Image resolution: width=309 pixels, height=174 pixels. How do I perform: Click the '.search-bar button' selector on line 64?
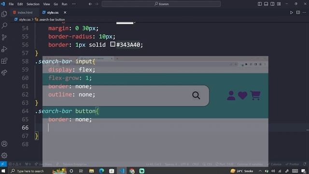66,111
